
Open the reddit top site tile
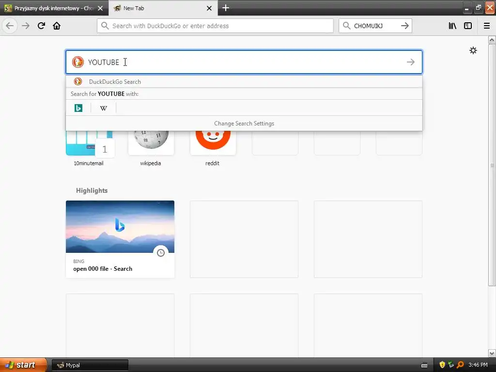pos(213,143)
